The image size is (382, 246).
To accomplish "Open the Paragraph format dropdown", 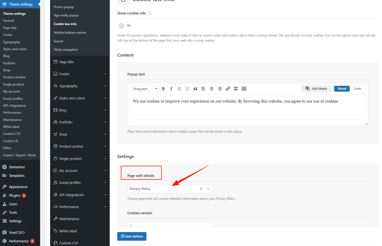I will coord(144,89).
